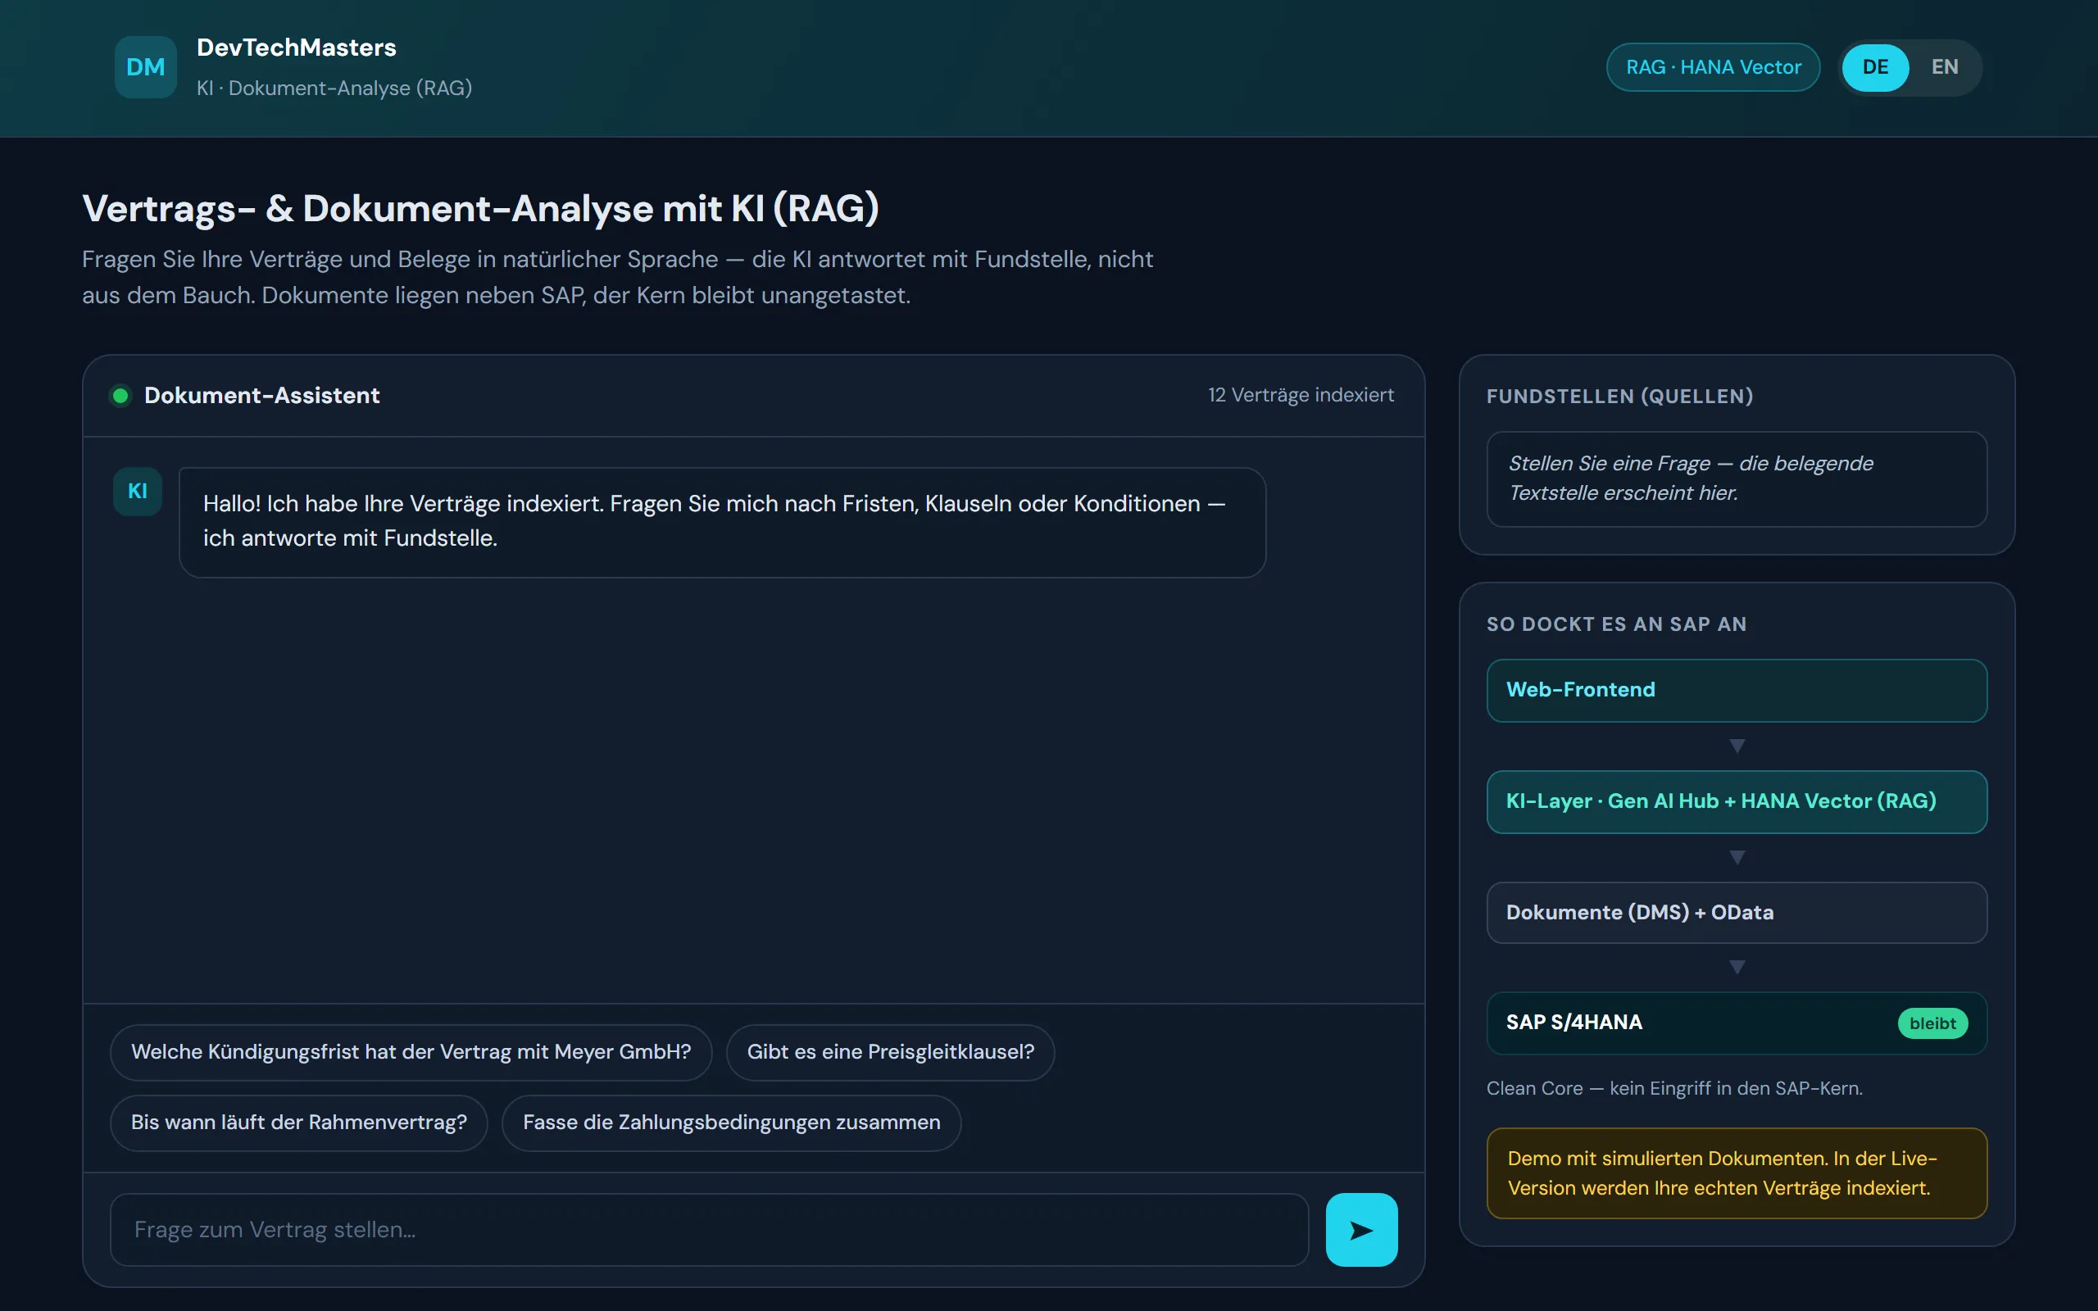
Task: Click the KI-Layer Gen AI Hub box
Action: (x=1737, y=801)
